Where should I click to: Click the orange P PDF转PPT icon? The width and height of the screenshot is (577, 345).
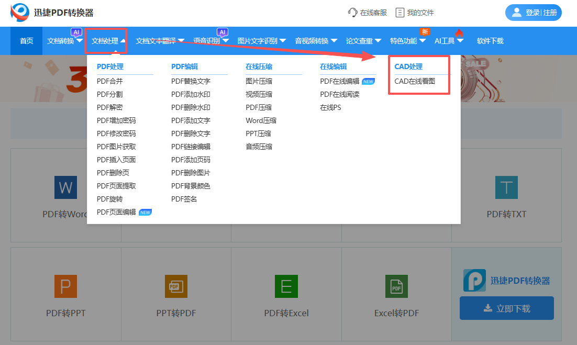[65, 286]
